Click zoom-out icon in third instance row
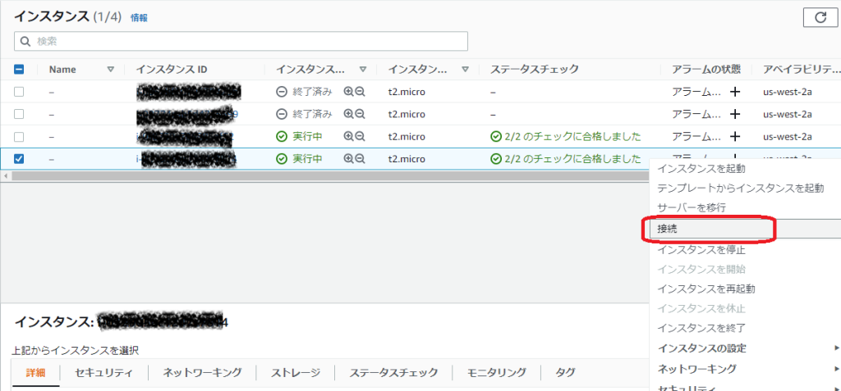Screen dimensions: 841x391 pos(360,137)
